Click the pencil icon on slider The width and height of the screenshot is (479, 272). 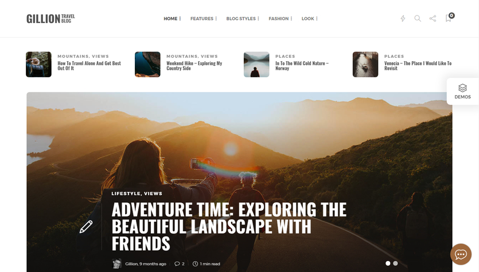click(x=86, y=227)
